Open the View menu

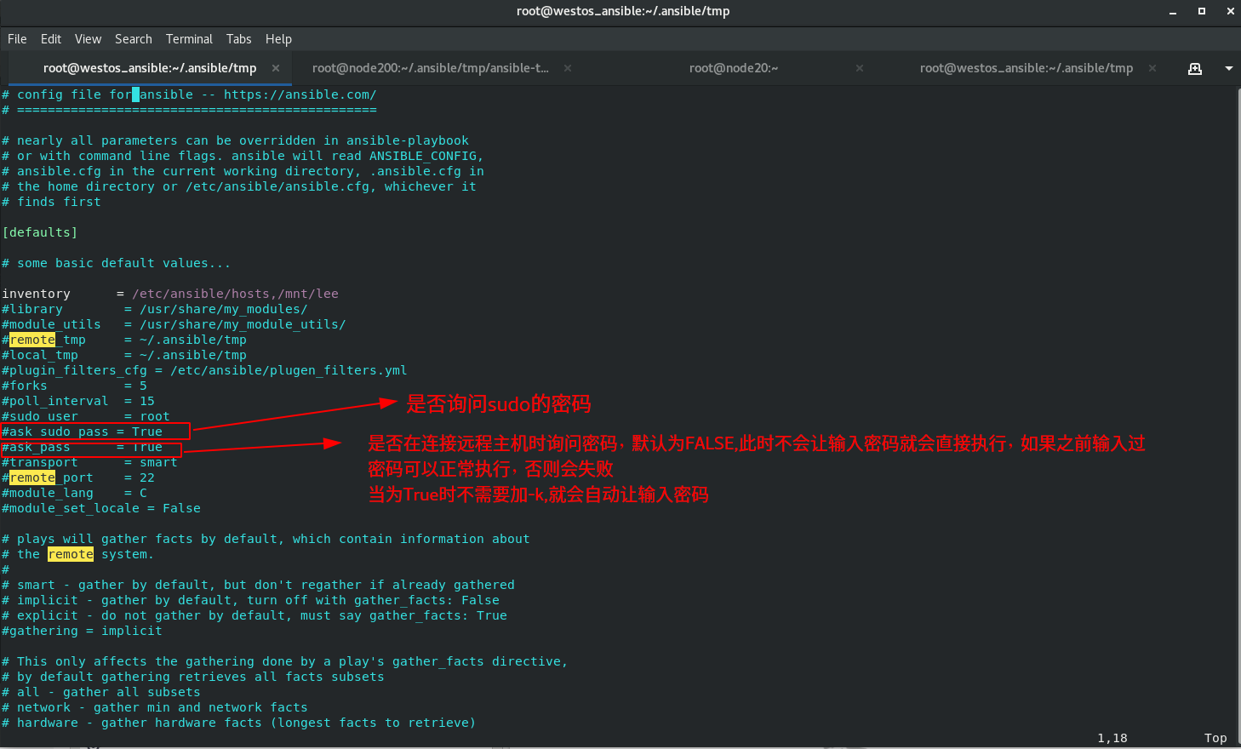point(88,39)
